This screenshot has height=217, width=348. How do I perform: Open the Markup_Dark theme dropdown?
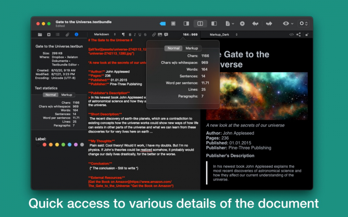[224, 35]
